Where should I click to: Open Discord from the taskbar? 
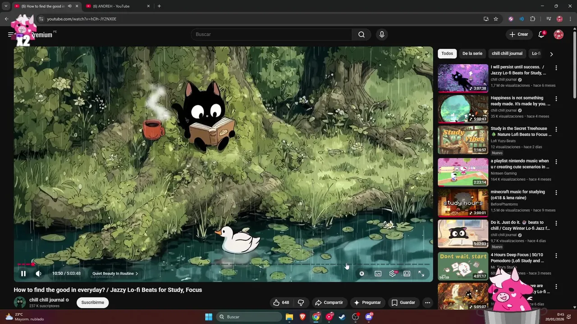point(369,317)
